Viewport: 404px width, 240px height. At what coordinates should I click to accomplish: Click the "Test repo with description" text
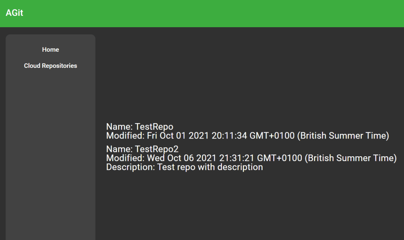pyautogui.click(x=210, y=167)
